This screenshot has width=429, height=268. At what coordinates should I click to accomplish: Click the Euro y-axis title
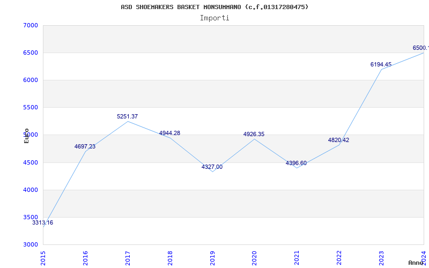click(x=26, y=136)
